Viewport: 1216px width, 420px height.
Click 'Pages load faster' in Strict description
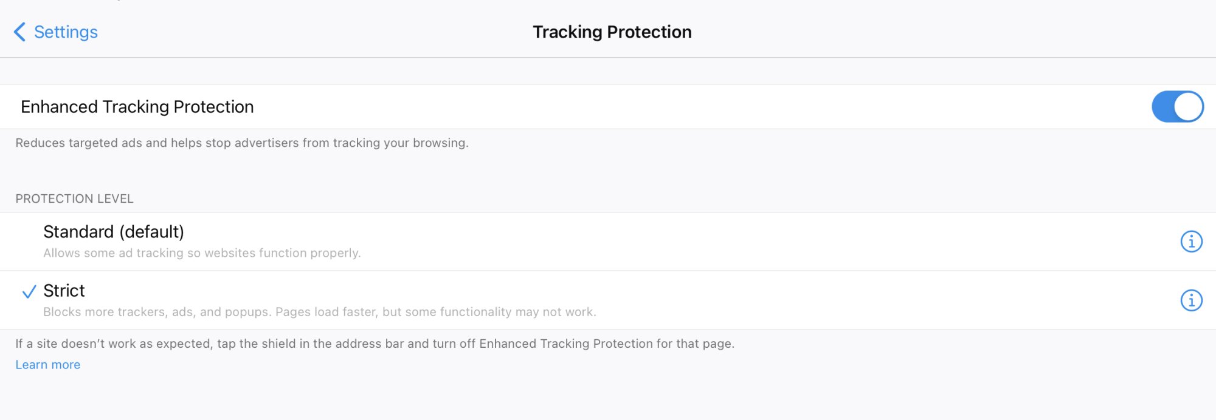point(326,312)
